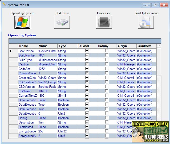Image resolution: width=170 pixels, height=144 pixels.
Task: Toggle IsLocal checkbox for BootDevice row
Action: click(x=87, y=51)
